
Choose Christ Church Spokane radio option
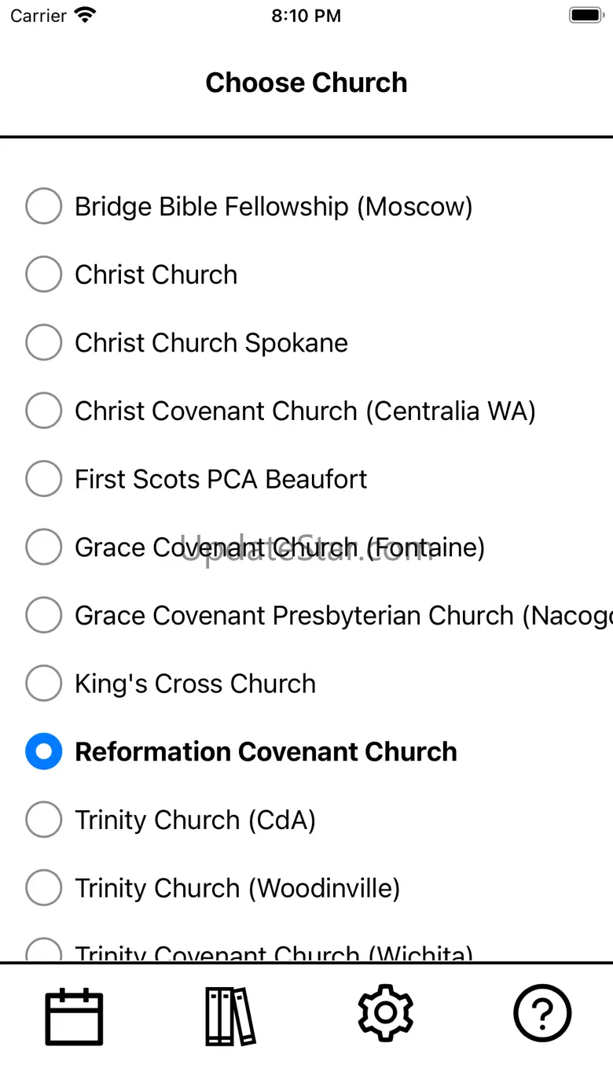coord(44,343)
